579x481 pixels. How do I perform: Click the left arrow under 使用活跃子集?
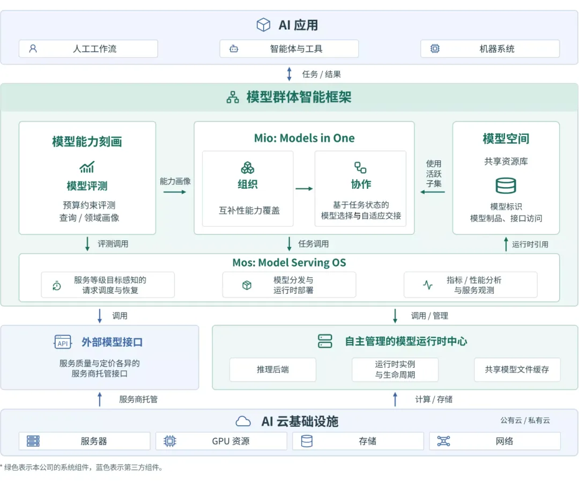click(433, 192)
